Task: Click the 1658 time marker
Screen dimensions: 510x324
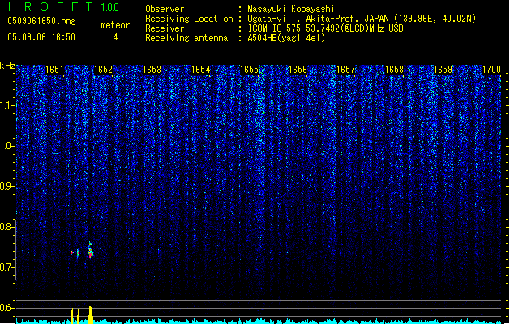Action: click(395, 69)
